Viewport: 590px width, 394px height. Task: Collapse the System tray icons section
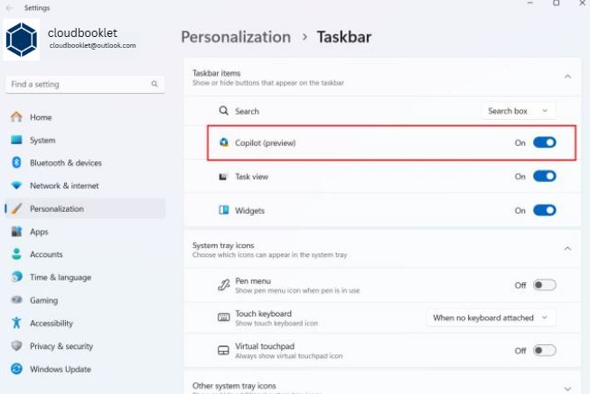pos(567,249)
